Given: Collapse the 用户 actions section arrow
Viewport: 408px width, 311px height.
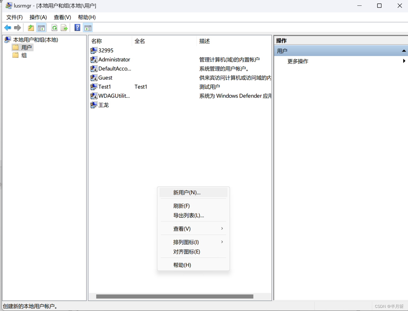Looking at the screenshot, I should pos(404,51).
